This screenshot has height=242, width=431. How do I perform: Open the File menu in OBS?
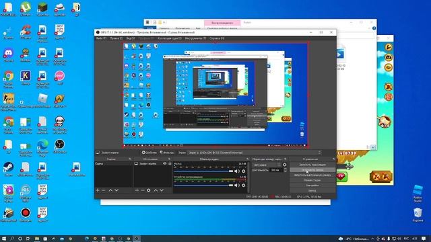101,38
